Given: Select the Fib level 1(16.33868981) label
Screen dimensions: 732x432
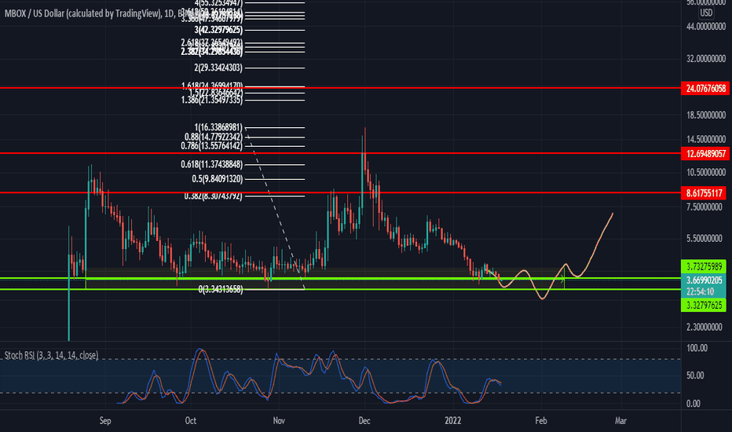Looking at the screenshot, I should click(218, 127).
